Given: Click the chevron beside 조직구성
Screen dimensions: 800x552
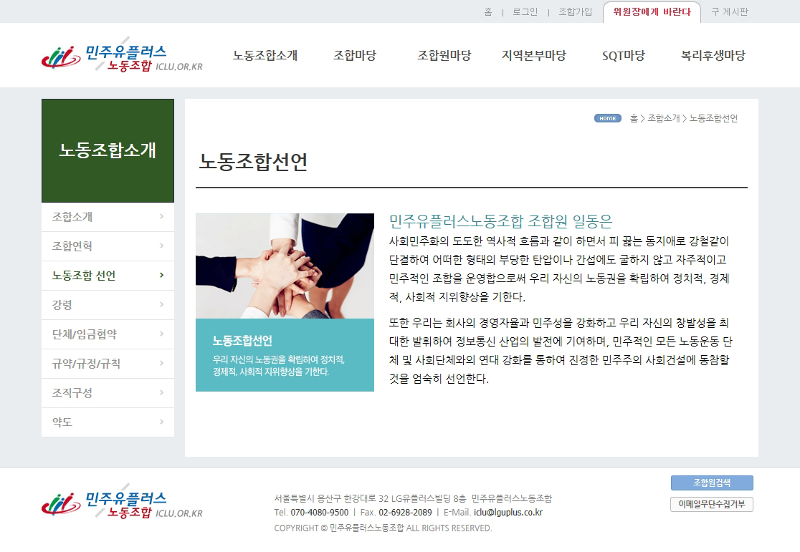Looking at the screenshot, I should click(162, 392).
